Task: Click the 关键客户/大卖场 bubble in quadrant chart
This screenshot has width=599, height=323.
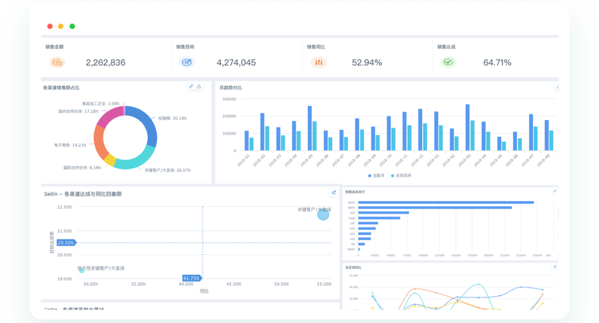Action: pyautogui.click(x=323, y=214)
